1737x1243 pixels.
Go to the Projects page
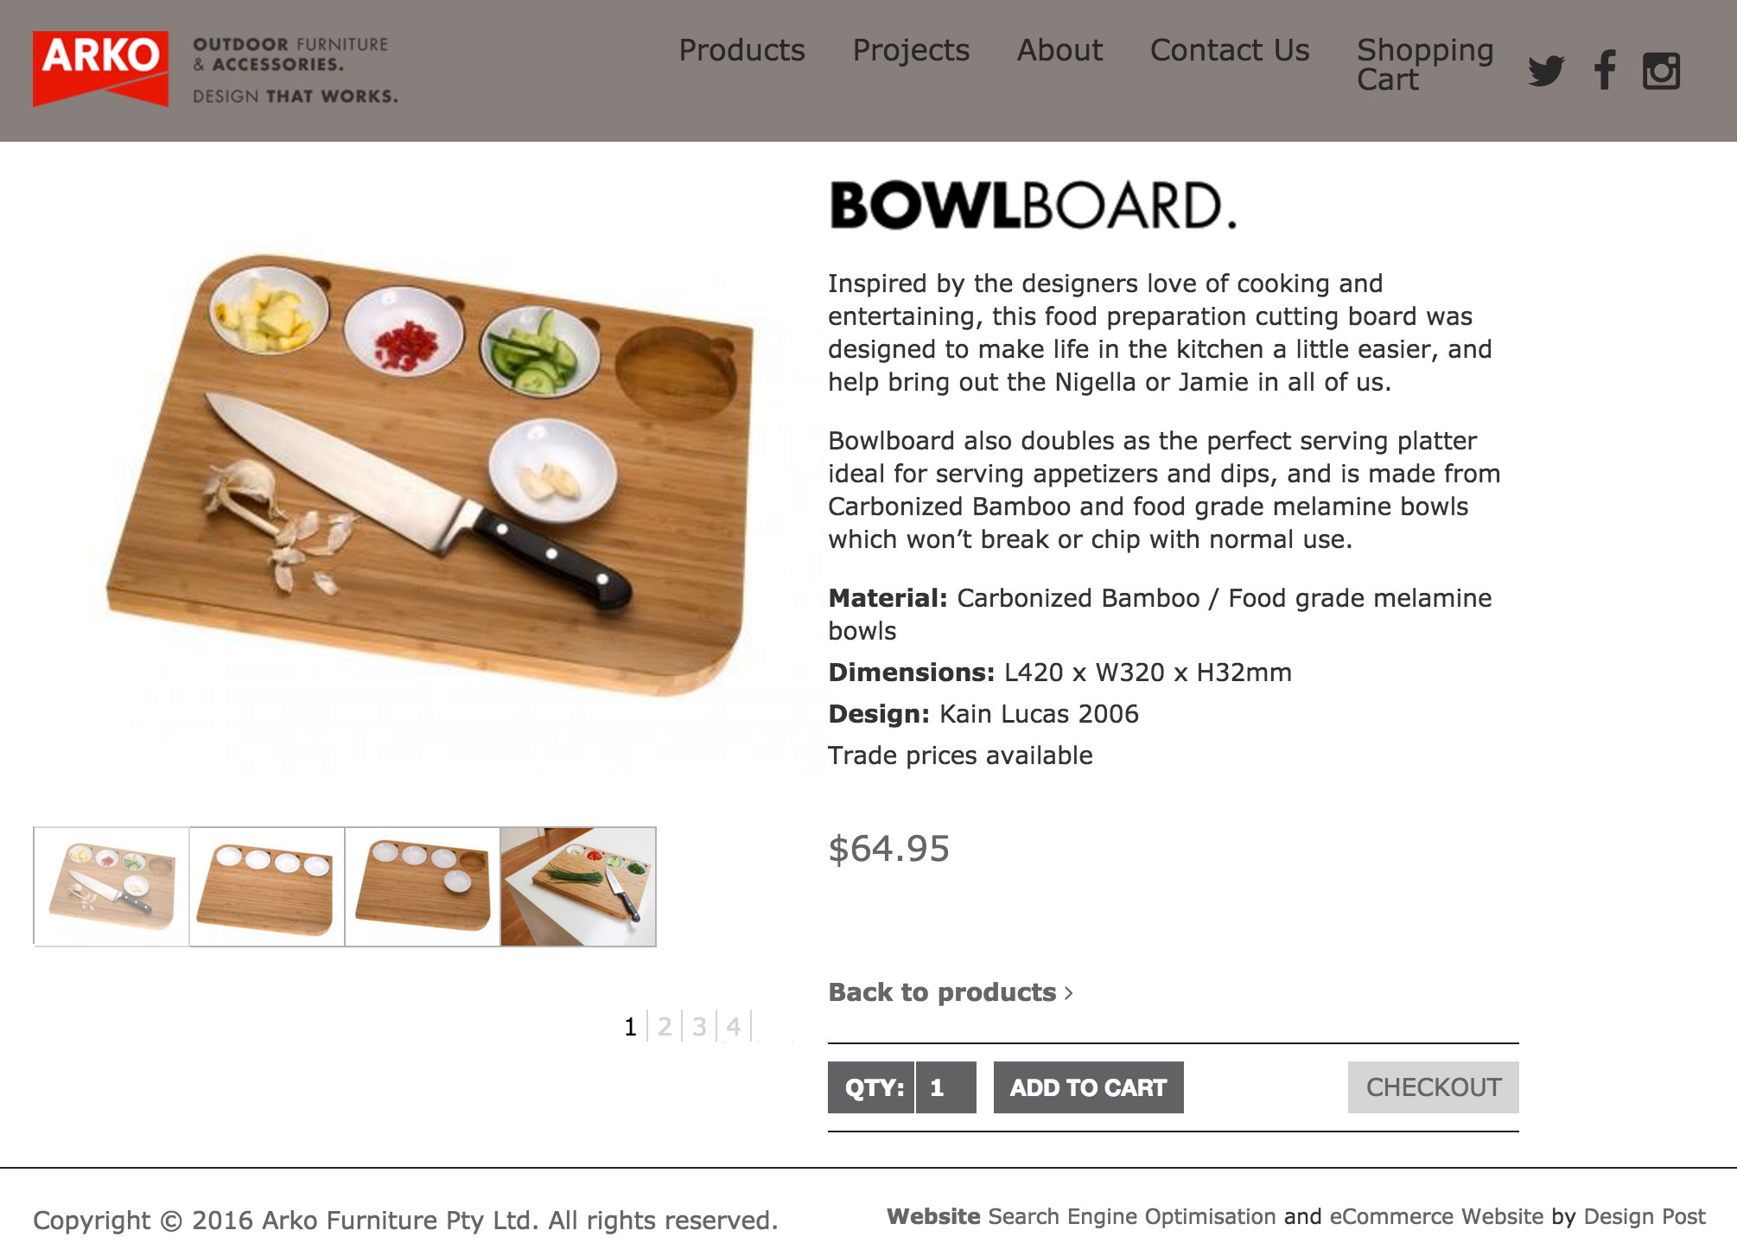pos(911,50)
